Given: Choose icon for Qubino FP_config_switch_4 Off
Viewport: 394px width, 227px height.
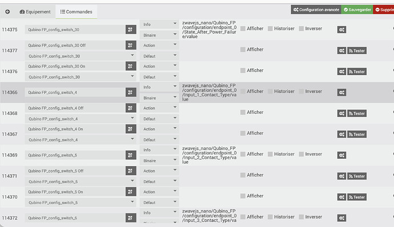Looking at the screenshot, I should 131,108.
